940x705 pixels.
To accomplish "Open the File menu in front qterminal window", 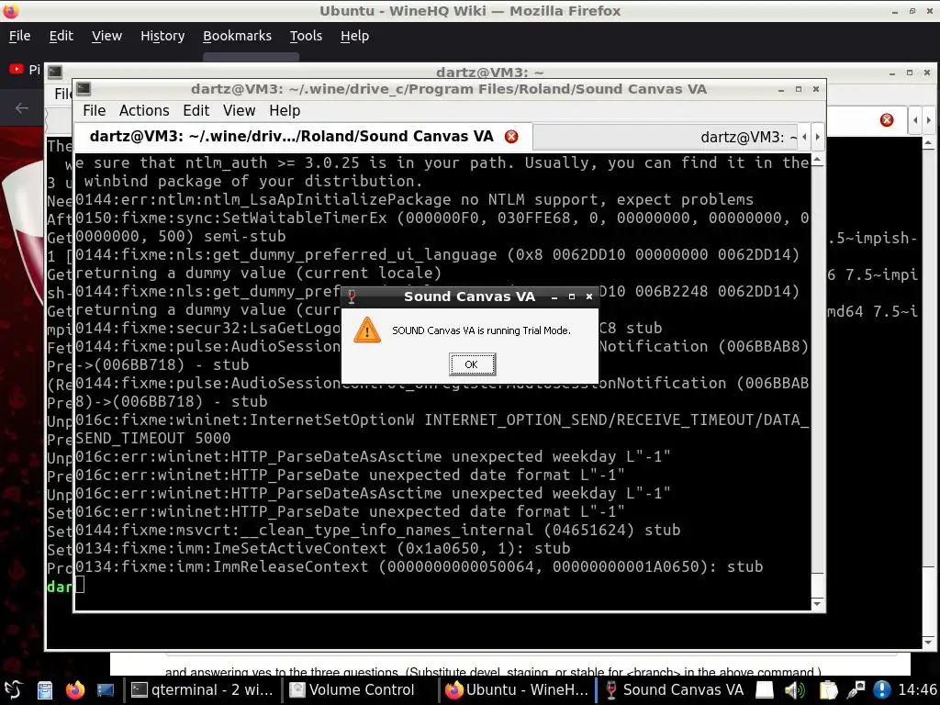I will [95, 111].
